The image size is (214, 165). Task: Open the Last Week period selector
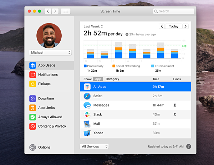coord(93,26)
